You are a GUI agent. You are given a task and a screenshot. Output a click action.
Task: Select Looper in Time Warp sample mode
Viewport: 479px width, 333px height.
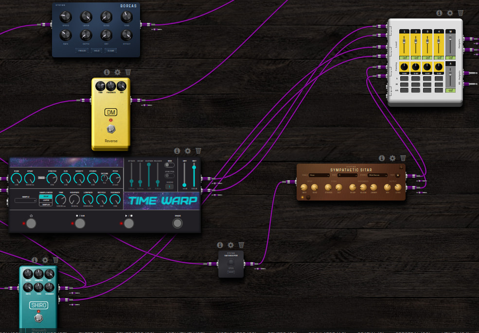(x=46, y=200)
